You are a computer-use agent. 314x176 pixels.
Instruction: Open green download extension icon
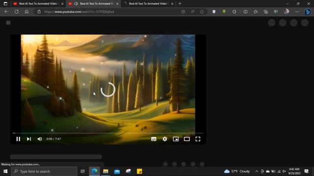[224, 12]
